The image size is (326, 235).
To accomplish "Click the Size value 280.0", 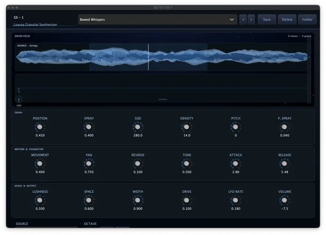I will (x=138, y=135).
